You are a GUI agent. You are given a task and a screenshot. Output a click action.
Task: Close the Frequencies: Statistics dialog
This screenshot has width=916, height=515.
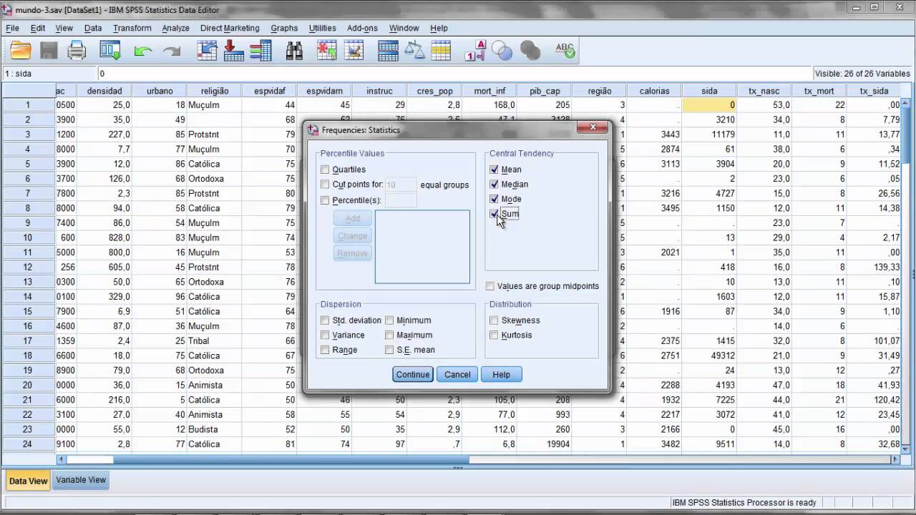[592, 127]
